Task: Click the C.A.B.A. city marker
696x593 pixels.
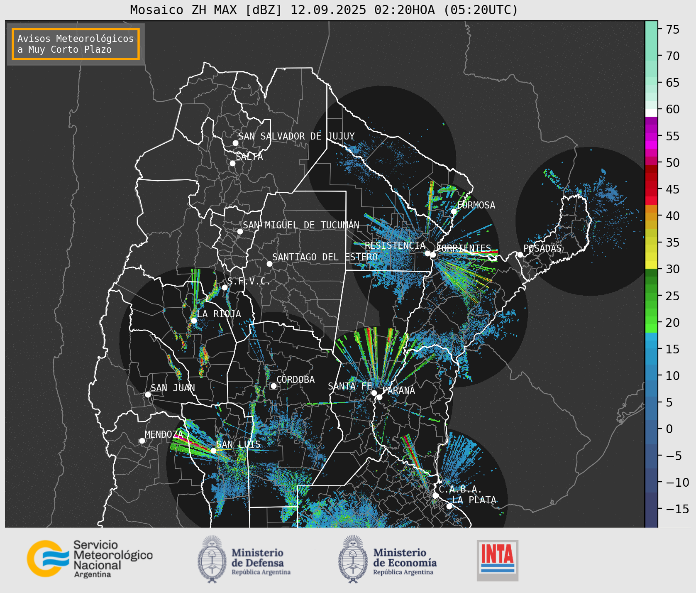Action: point(435,496)
